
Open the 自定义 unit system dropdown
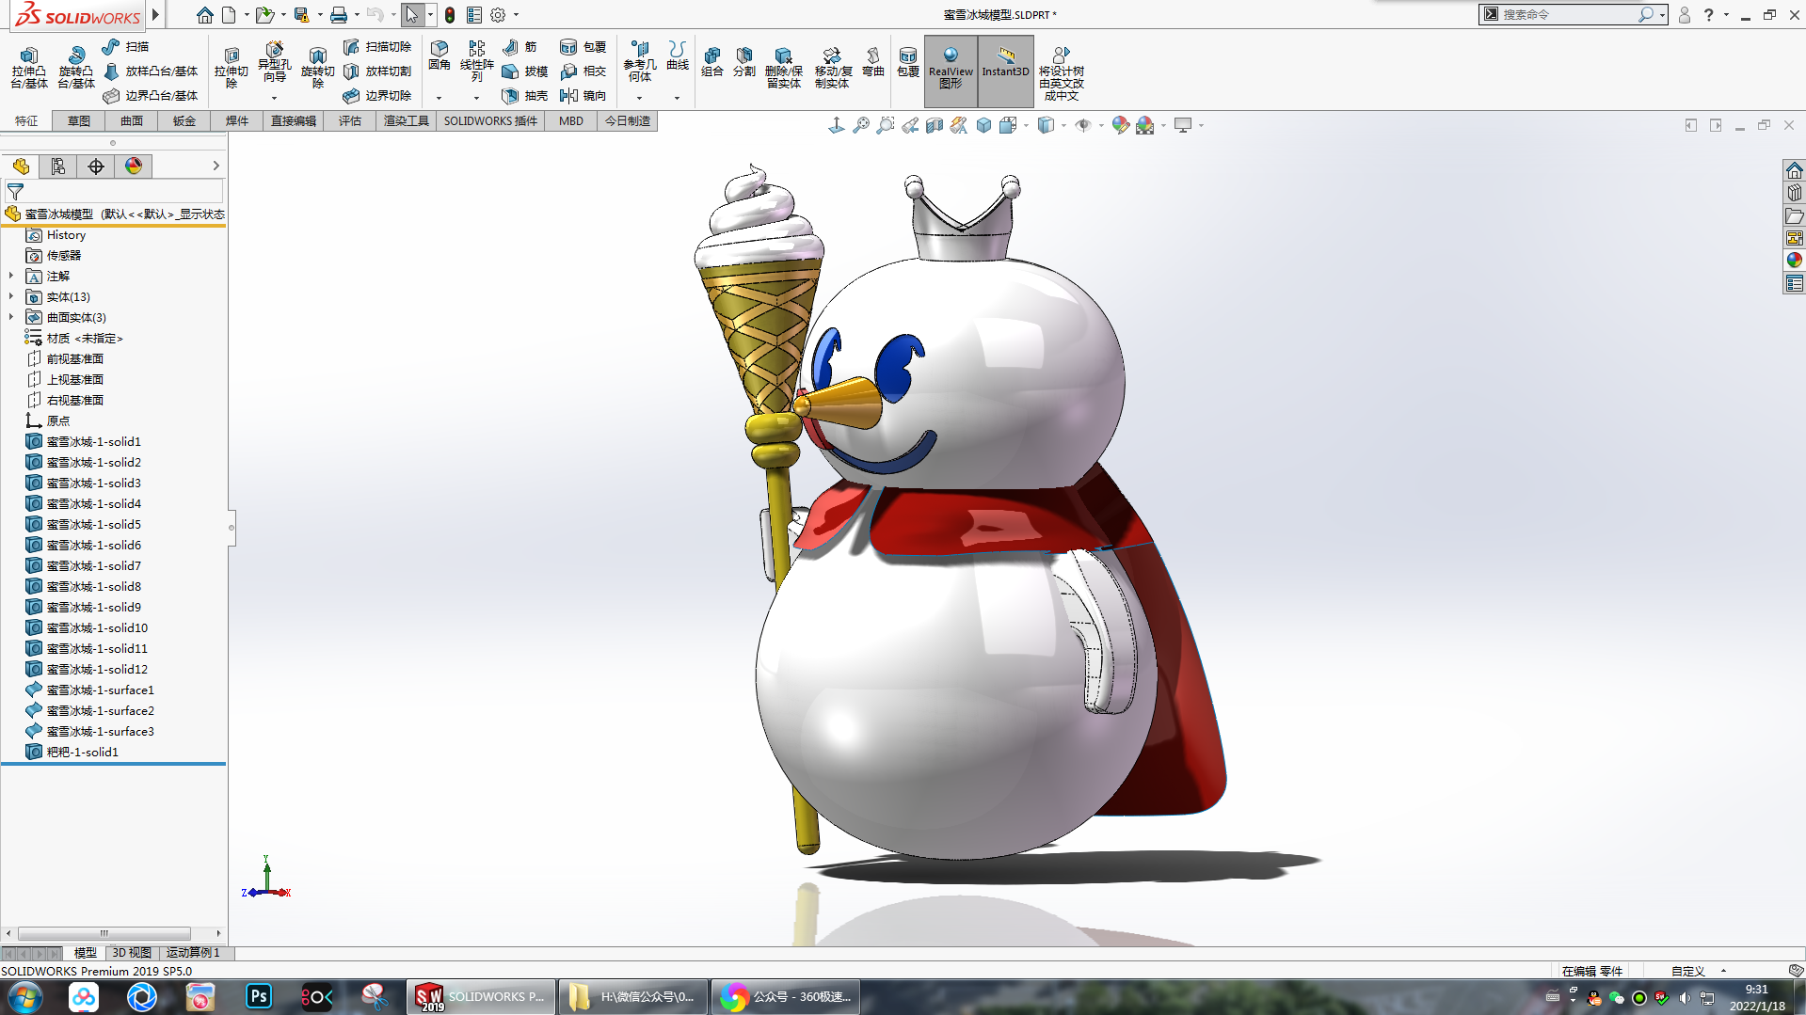(1699, 971)
